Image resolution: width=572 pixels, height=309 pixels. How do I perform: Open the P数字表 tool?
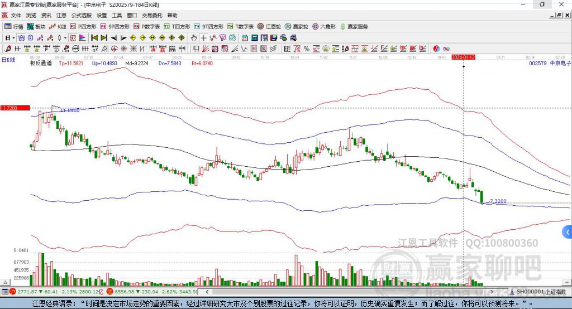(147, 27)
